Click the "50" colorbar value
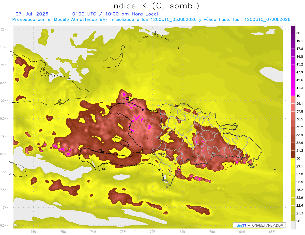 pos(298,33)
